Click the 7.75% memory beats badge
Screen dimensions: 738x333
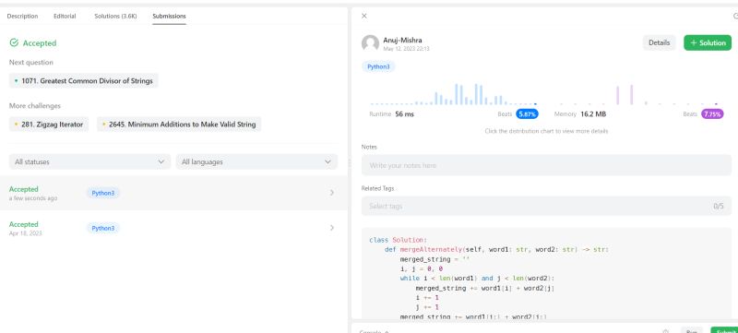pos(712,113)
